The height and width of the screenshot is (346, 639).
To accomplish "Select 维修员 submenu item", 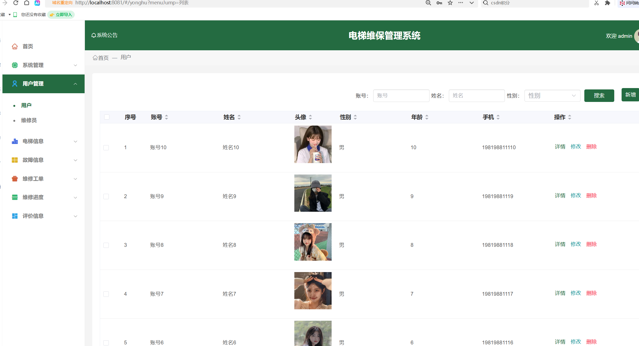I will (x=29, y=120).
